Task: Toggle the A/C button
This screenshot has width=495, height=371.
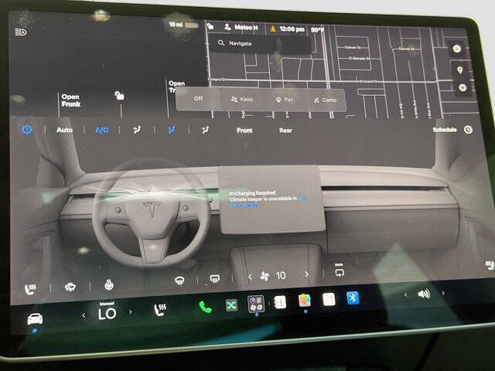Action: [101, 131]
